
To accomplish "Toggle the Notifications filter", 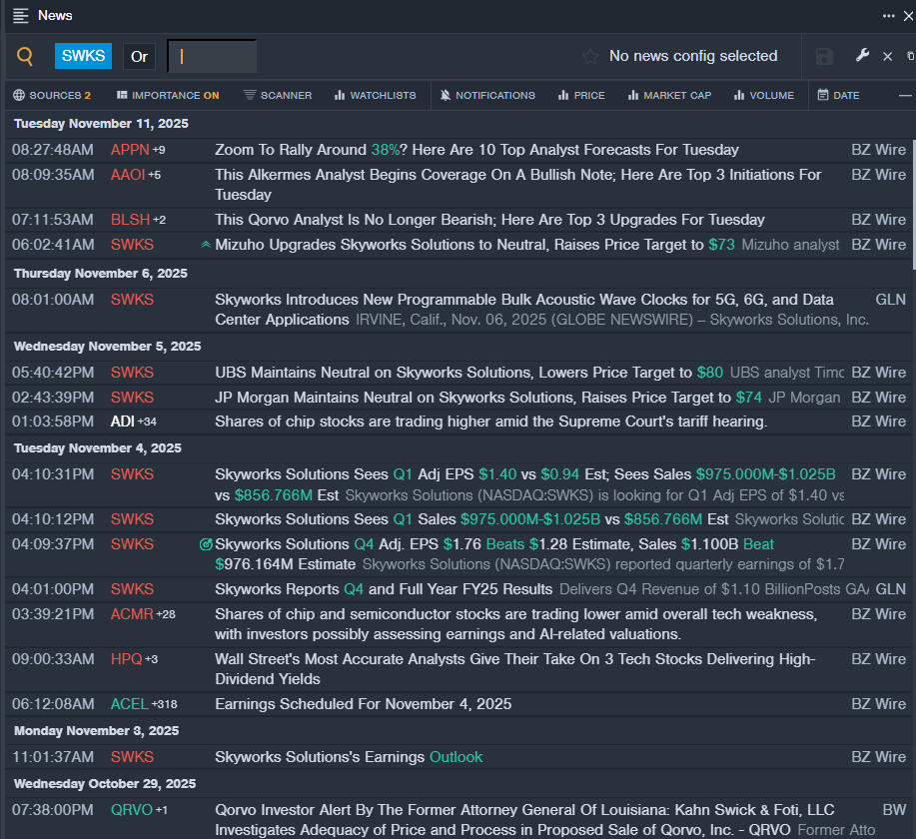I will (487, 96).
